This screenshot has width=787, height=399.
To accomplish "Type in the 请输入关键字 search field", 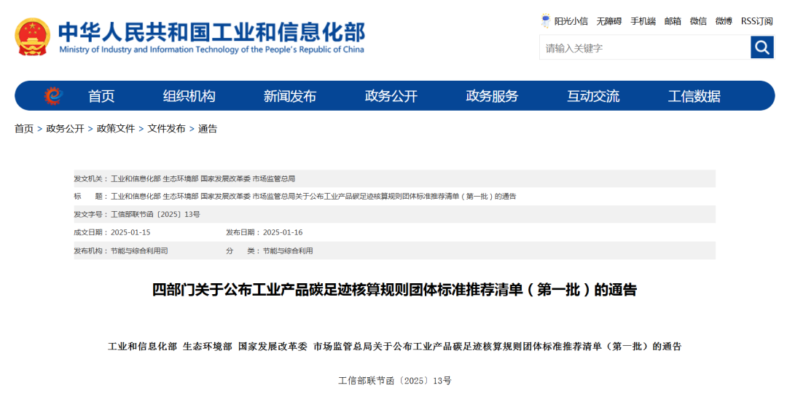I will [x=645, y=48].
